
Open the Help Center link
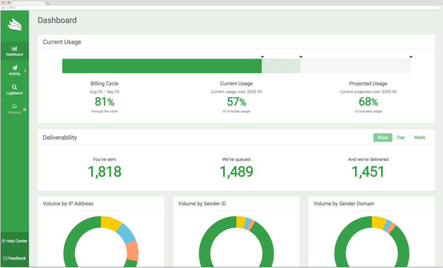click(x=15, y=241)
